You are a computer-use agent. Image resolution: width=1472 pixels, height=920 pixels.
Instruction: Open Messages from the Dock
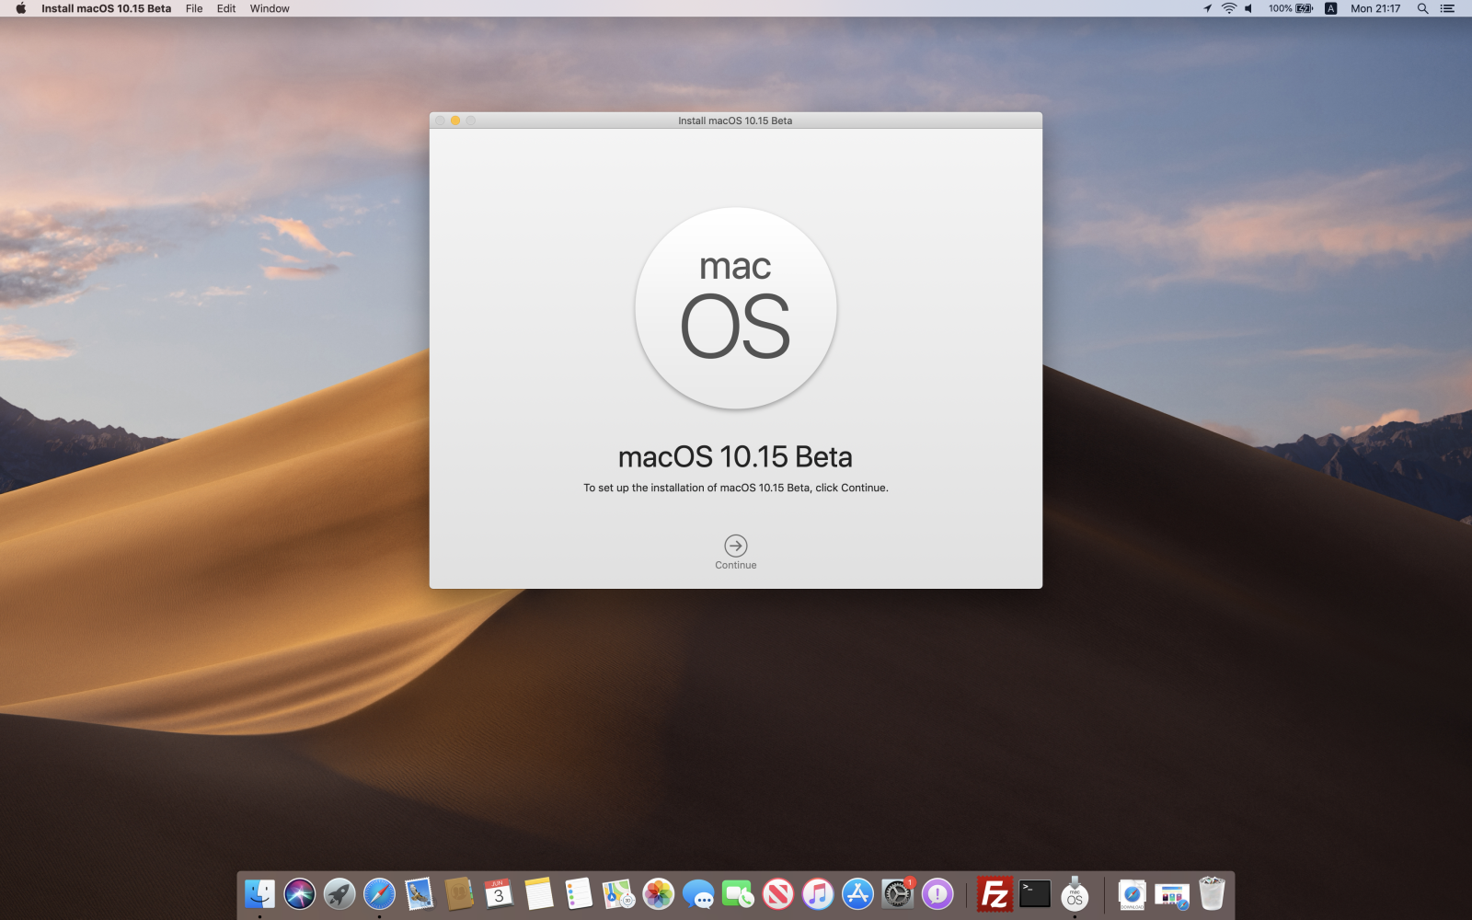698,893
